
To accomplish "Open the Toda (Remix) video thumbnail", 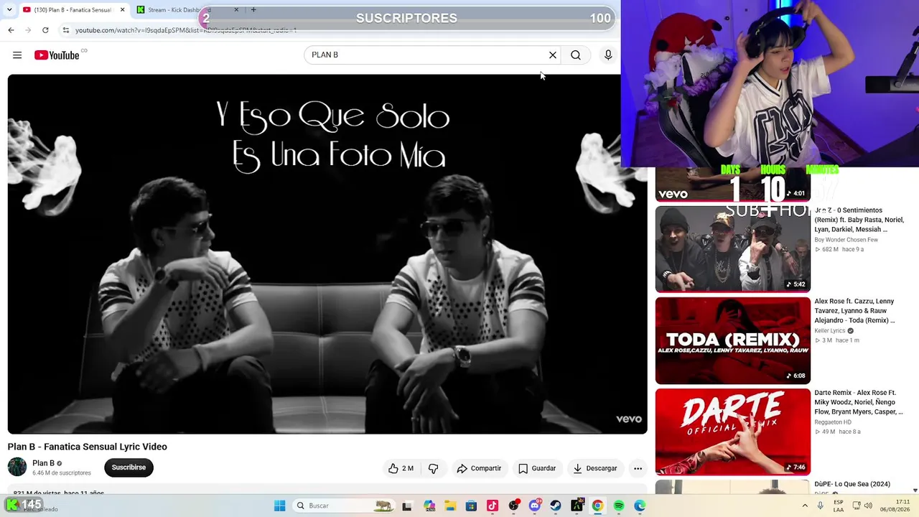I will 732,340.
